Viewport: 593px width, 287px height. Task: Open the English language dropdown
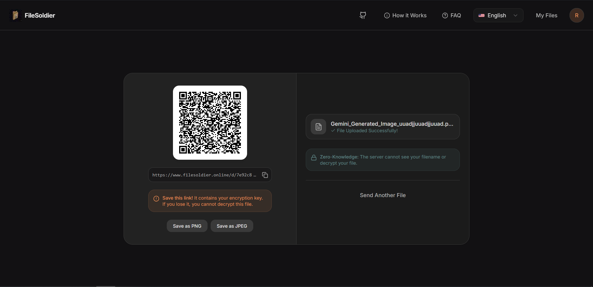[498, 15]
